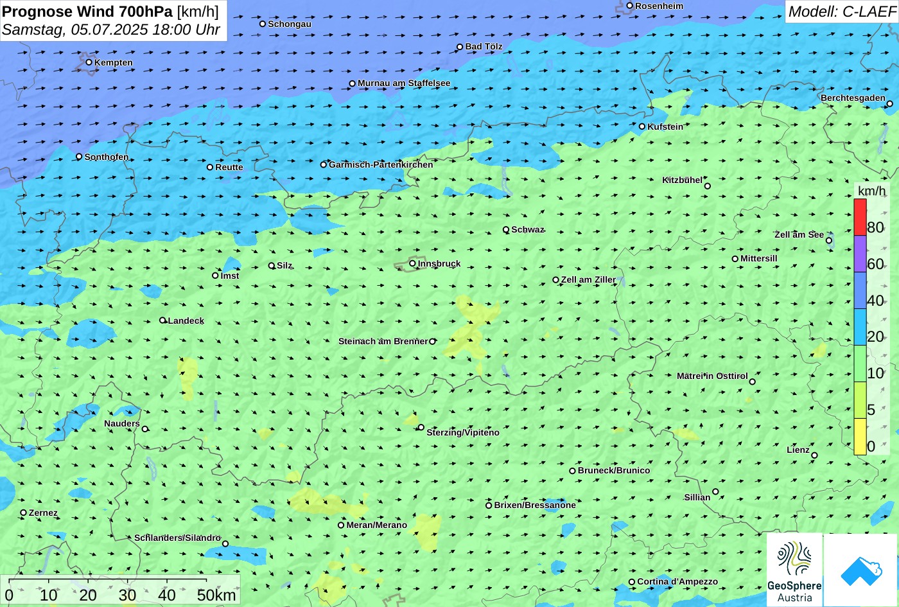Click the 'Garmisch-Partenkirchen' label
Viewport: 899px width, 607px height.
381,164
